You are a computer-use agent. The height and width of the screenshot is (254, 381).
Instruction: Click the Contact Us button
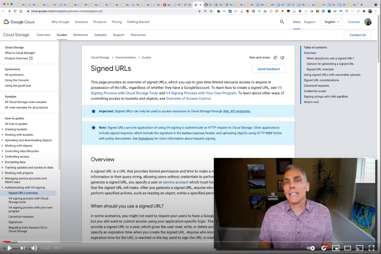coord(357,35)
